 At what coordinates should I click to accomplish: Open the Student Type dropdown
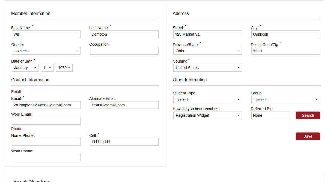207,100
